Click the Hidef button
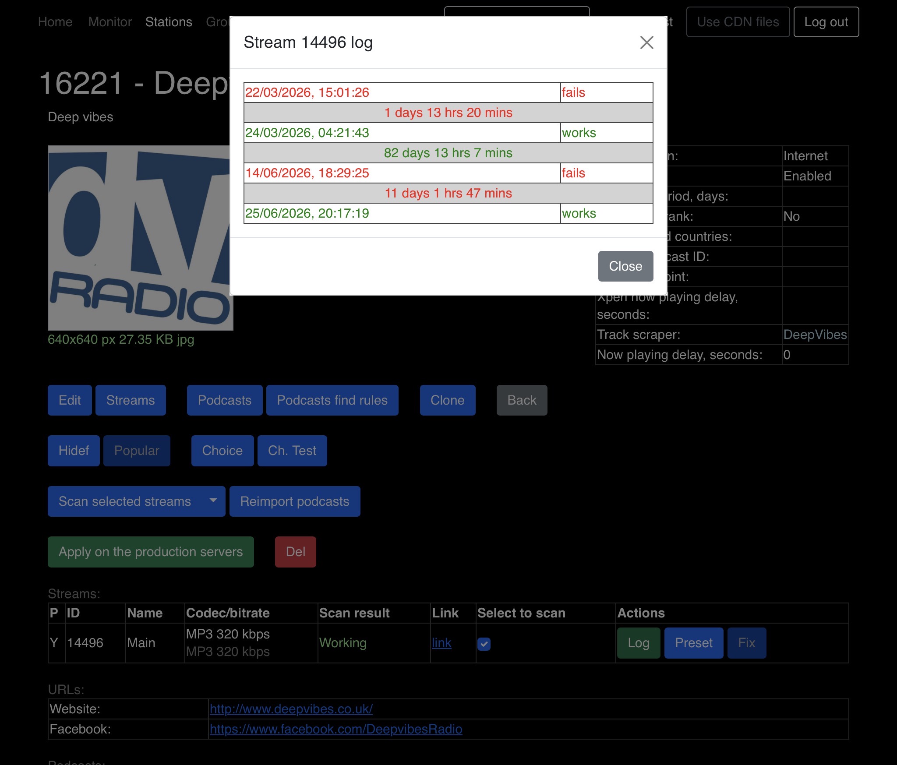The height and width of the screenshot is (765, 897). pos(74,451)
